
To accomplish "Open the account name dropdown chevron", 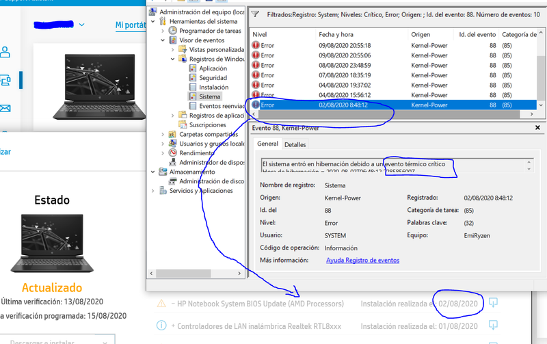I will point(81,25).
